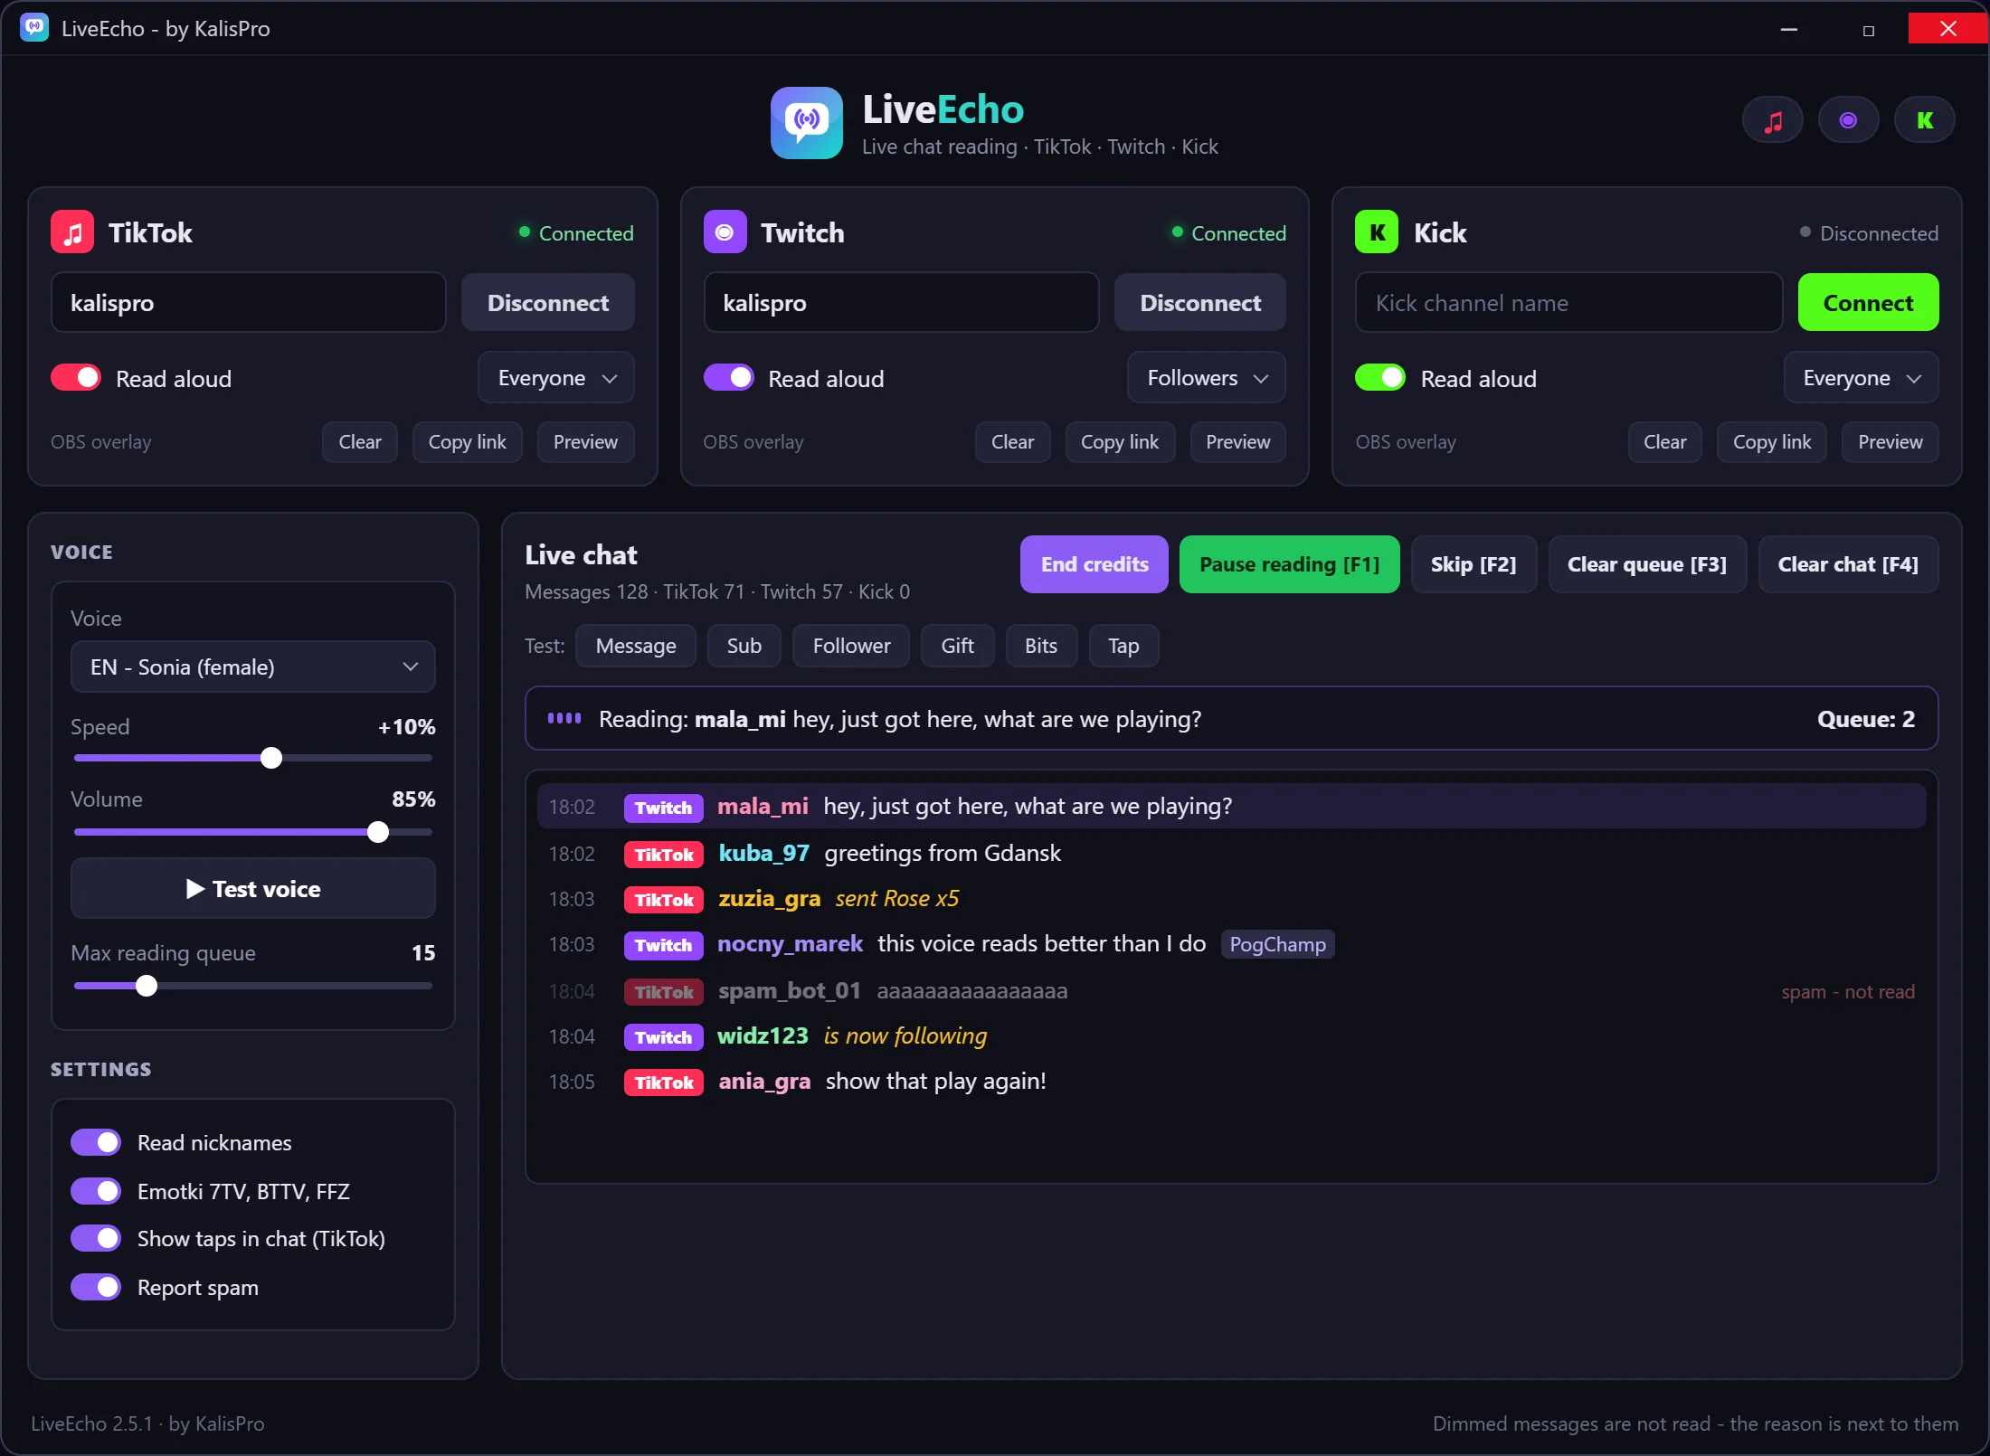Disable Read nicknames setting
The image size is (1990, 1456).
[96, 1143]
